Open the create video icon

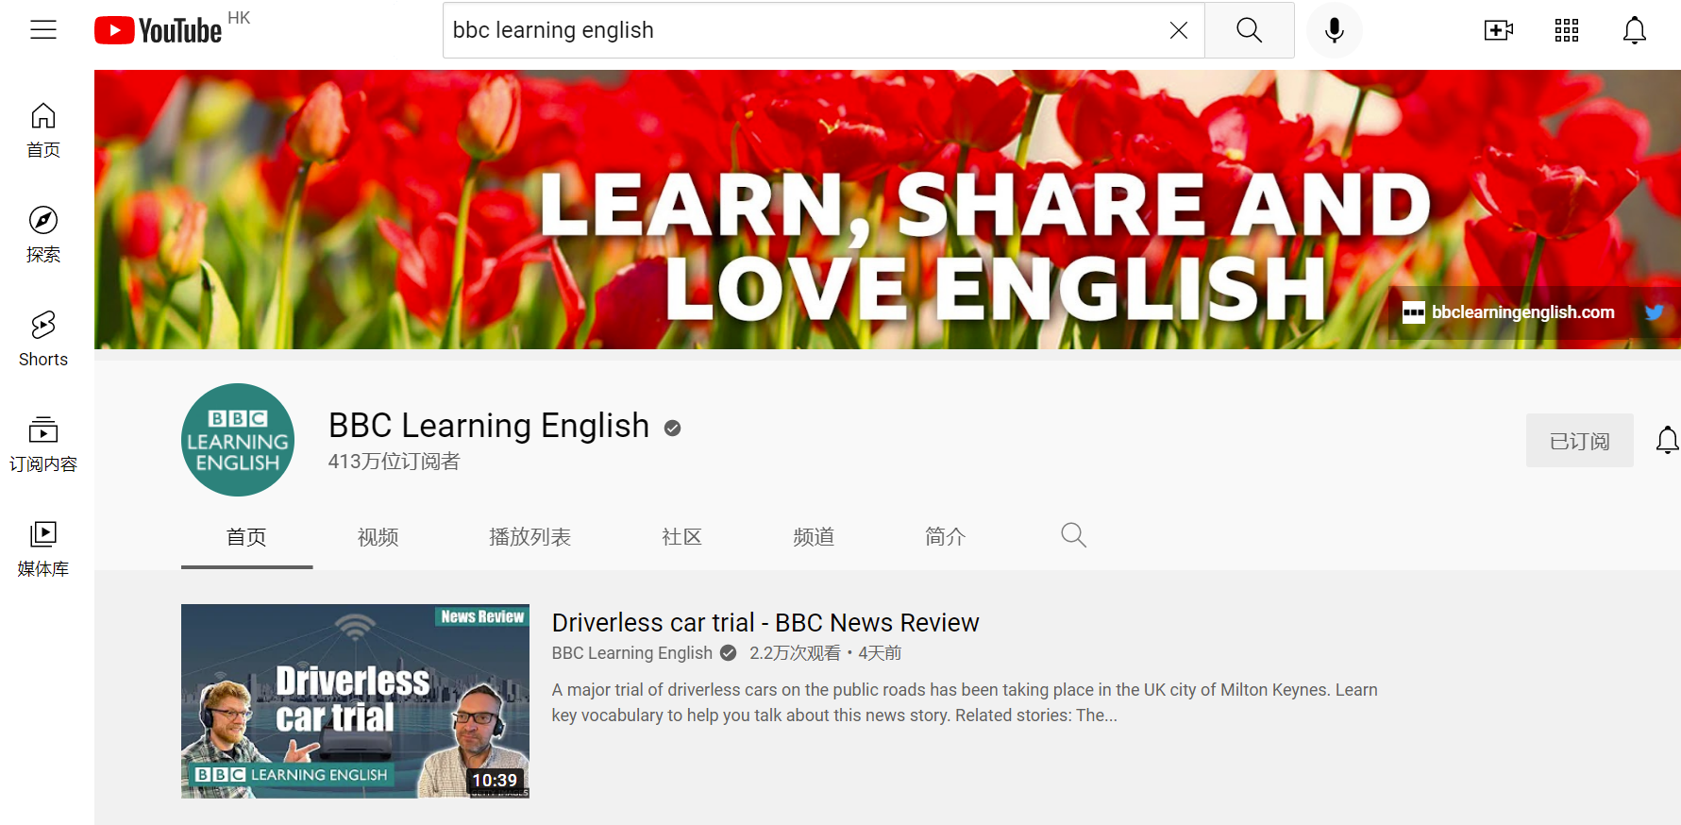click(1499, 30)
